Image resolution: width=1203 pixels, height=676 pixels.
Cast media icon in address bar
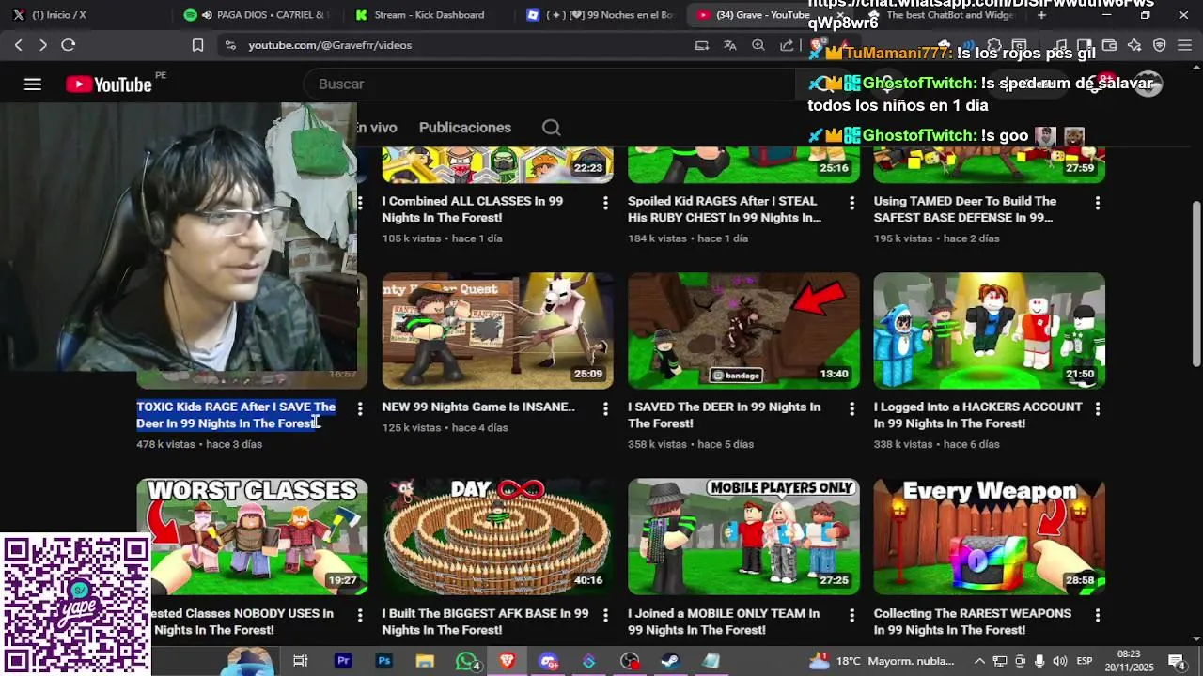(x=701, y=45)
